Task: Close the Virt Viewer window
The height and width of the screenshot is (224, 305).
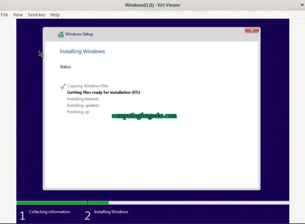Action: 302,5
